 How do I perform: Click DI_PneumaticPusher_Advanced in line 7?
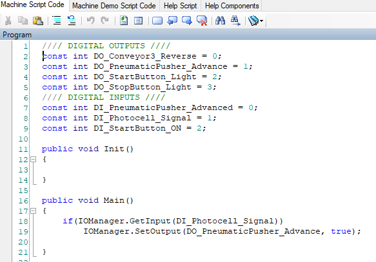[163, 108]
